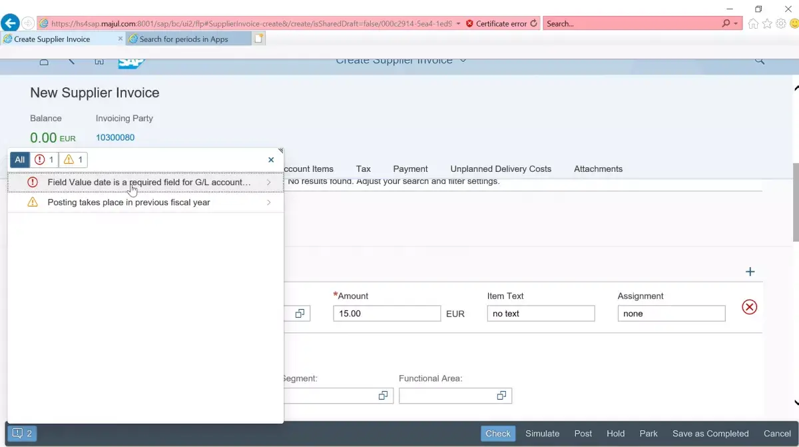799x447 pixels.
Task: Open invoicing party 10300080 link
Action: pyautogui.click(x=115, y=138)
